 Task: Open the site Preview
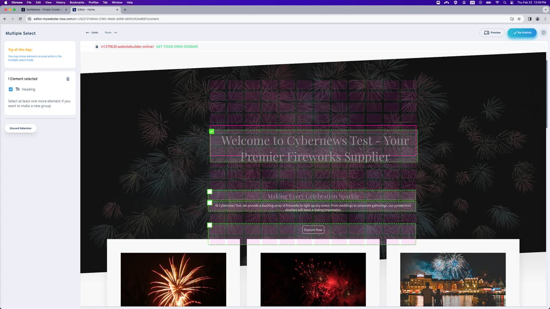[492, 33]
